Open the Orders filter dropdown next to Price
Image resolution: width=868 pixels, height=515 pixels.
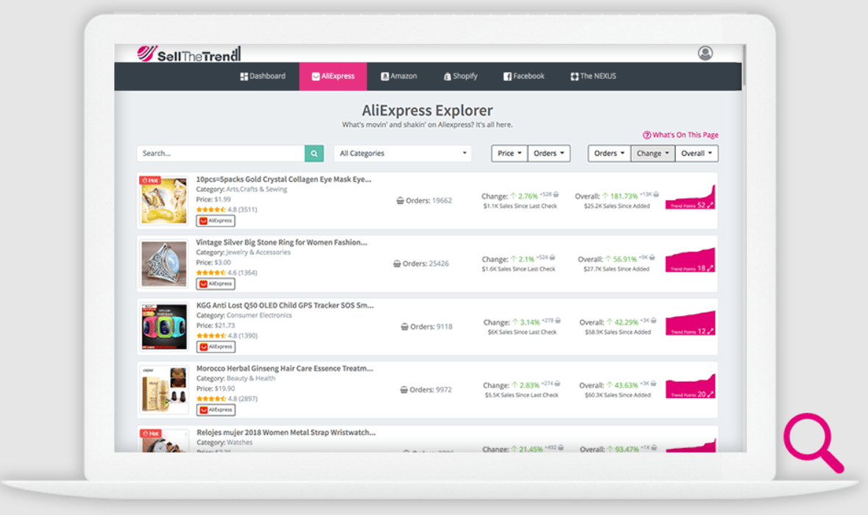[x=549, y=153]
